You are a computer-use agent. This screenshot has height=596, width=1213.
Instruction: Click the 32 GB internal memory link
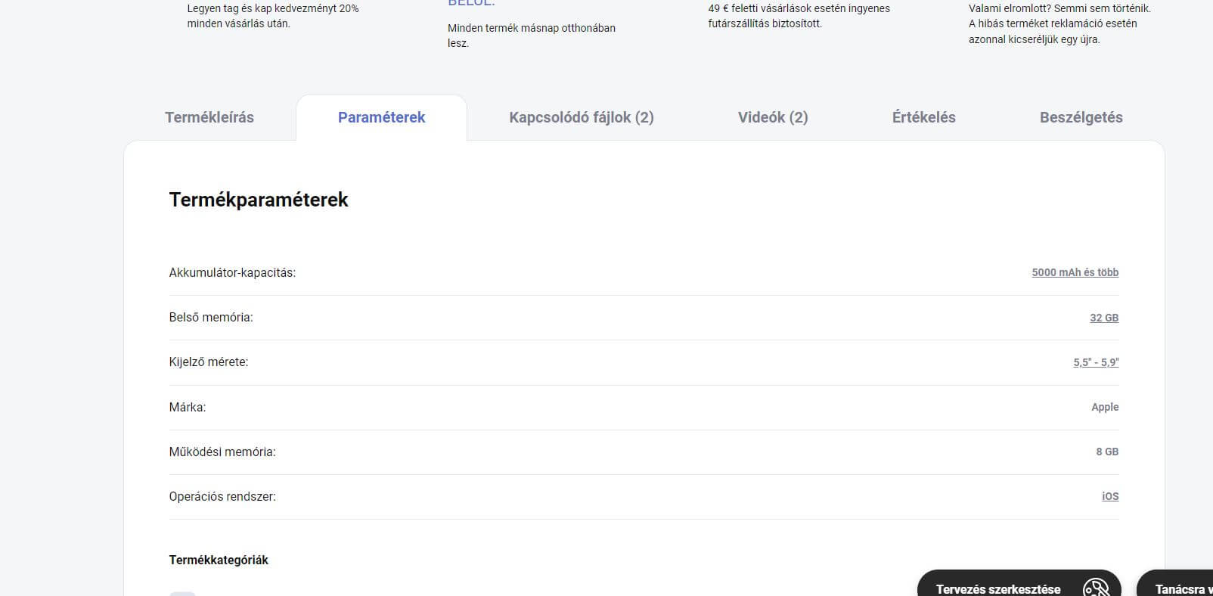pyautogui.click(x=1103, y=318)
